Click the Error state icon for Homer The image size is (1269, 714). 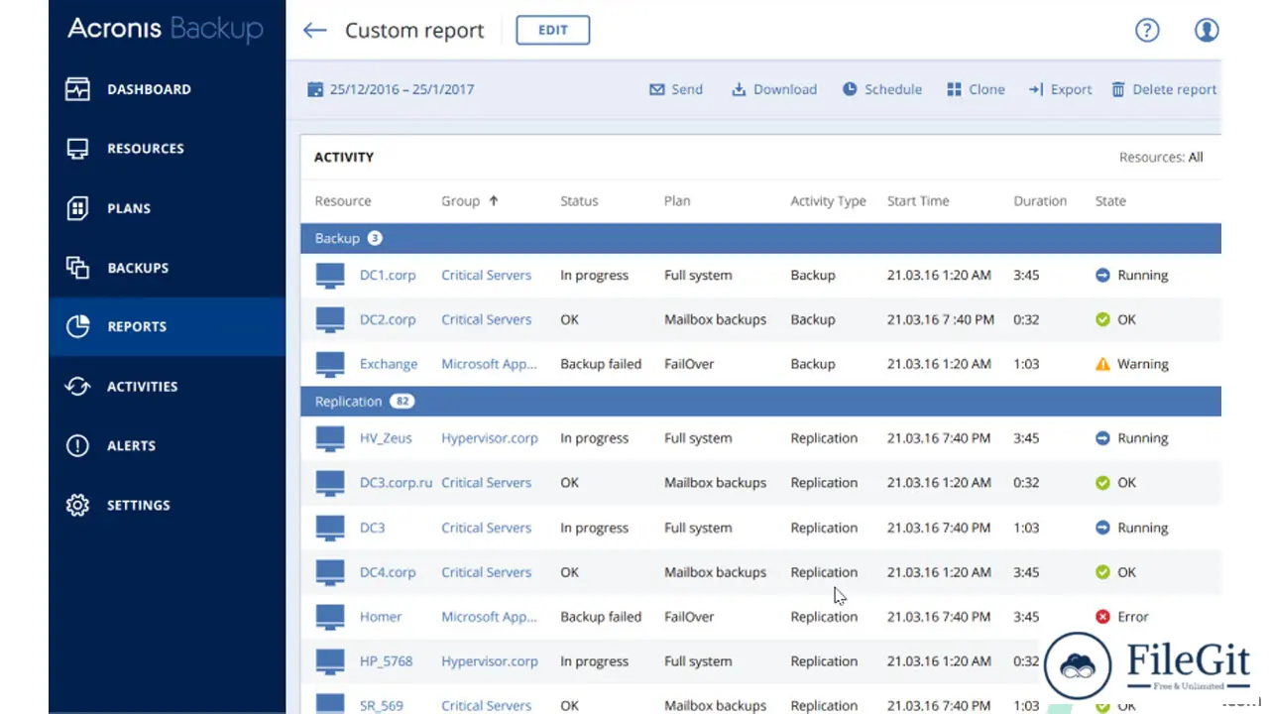[x=1102, y=617]
